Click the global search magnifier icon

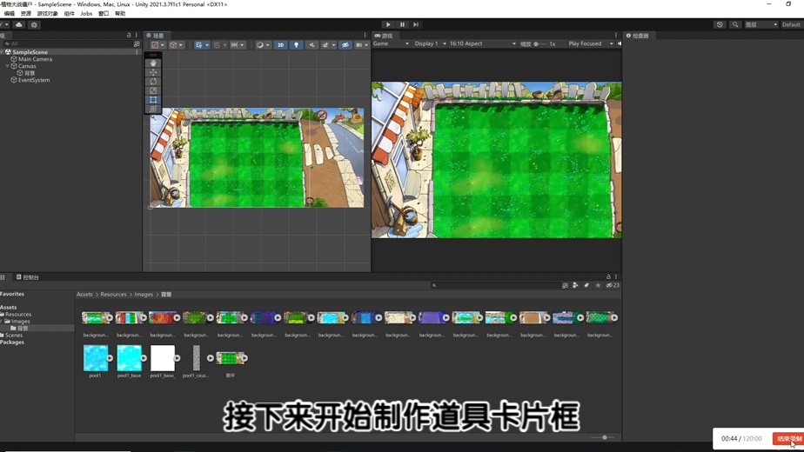(x=735, y=24)
